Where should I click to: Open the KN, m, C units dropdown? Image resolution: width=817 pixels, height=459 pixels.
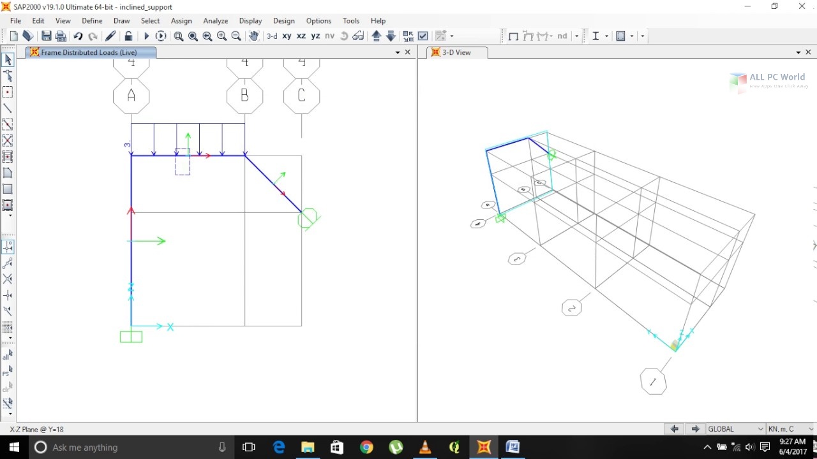pos(791,429)
